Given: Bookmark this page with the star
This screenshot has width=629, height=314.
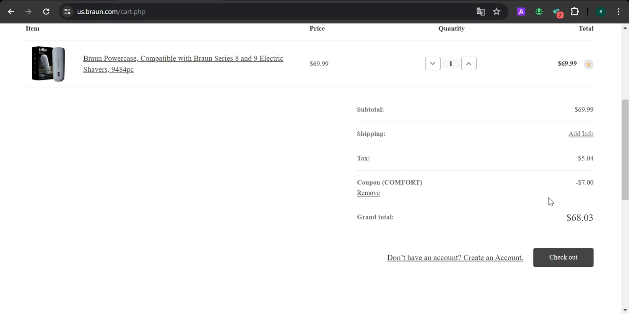Looking at the screenshot, I should point(496,12).
